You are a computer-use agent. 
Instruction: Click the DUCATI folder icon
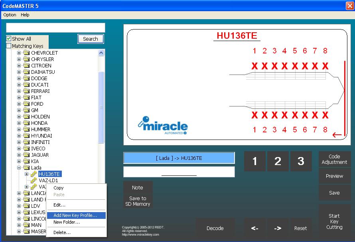[x=26, y=85]
